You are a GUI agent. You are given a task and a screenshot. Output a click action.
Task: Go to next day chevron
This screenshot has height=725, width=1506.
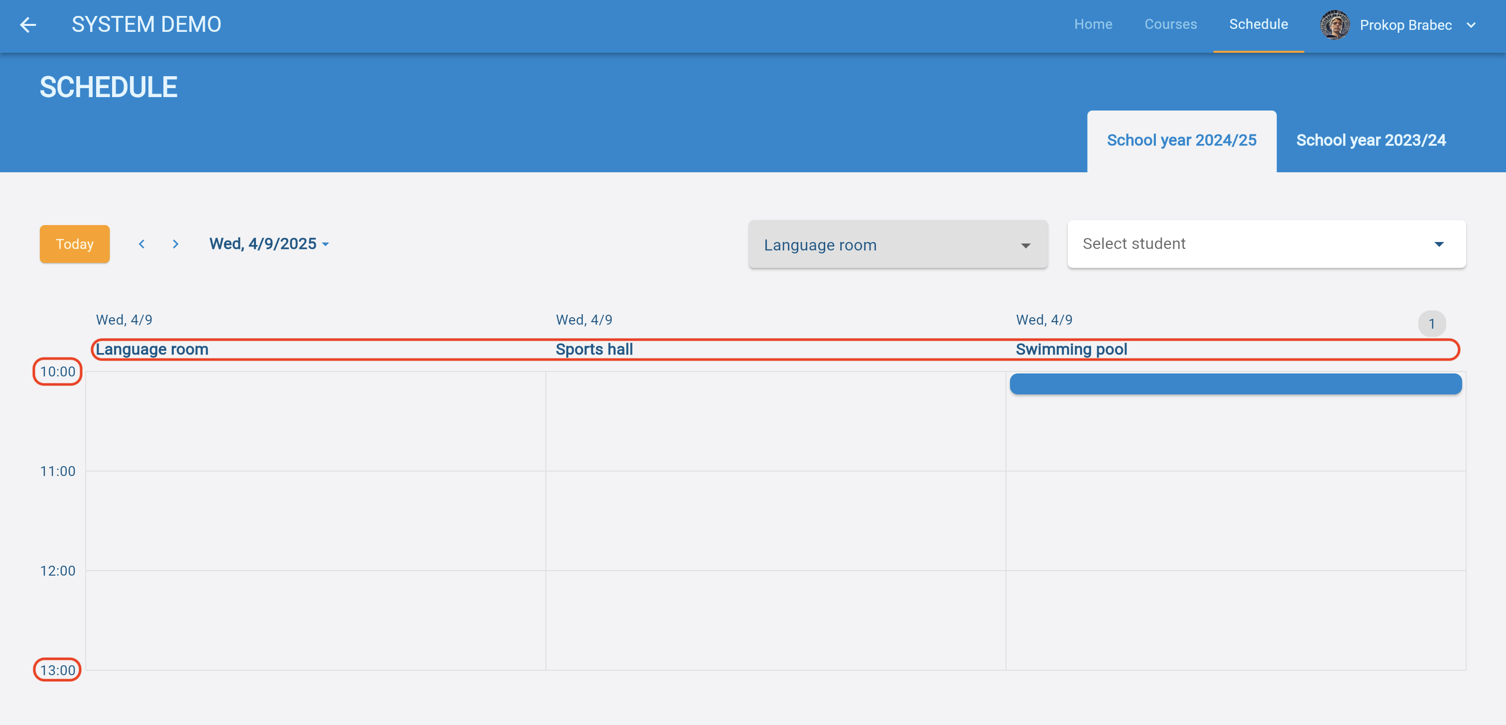click(175, 244)
